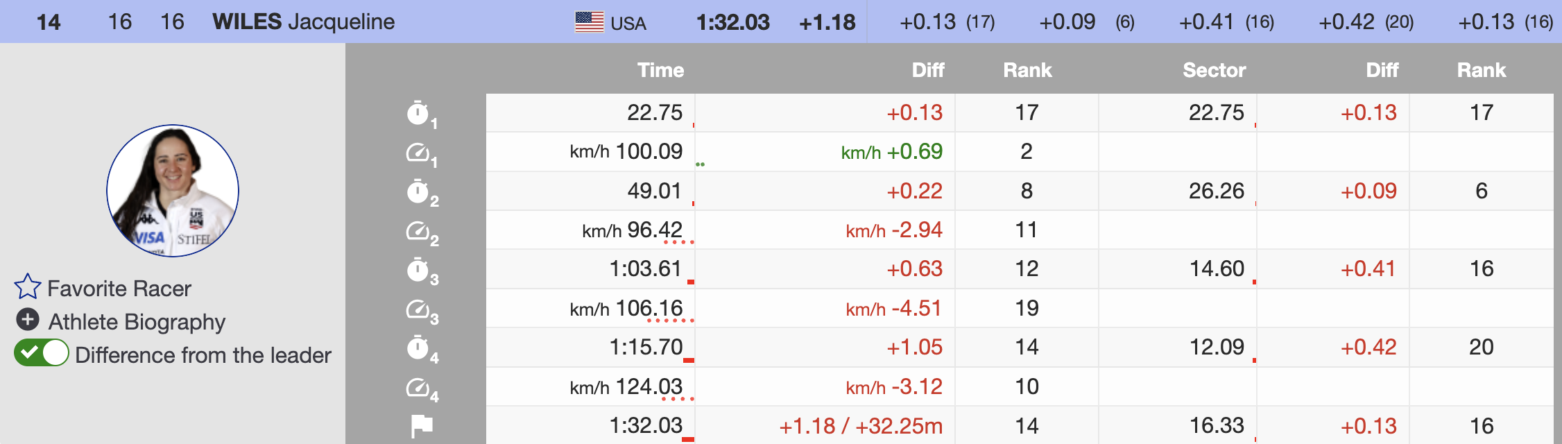Image resolution: width=1562 pixels, height=444 pixels.
Task: Click the intermediate 1 stopwatch icon
Action: (x=418, y=112)
